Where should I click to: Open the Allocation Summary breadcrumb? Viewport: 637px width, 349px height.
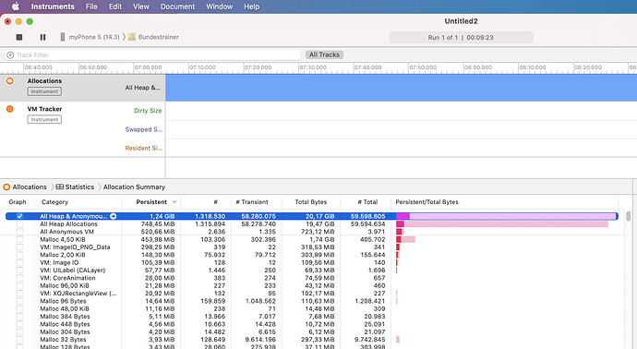pyautogui.click(x=134, y=187)
